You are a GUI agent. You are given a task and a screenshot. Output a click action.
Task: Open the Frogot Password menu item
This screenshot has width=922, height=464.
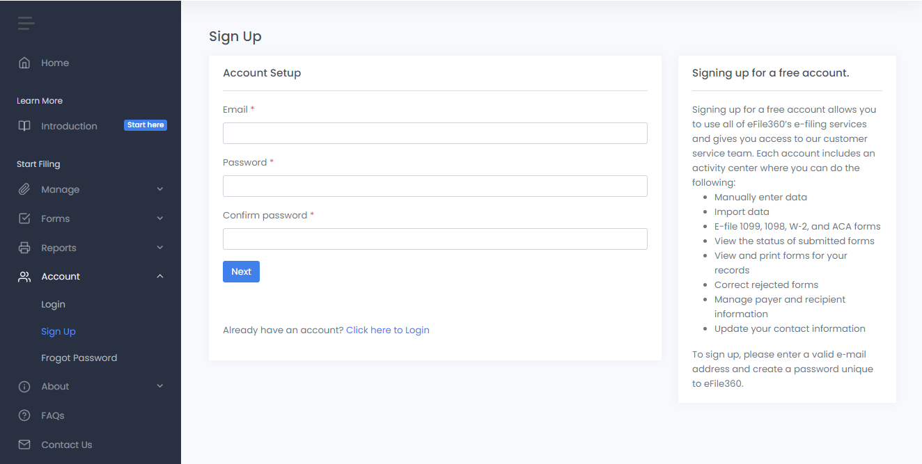click(79, 358)
